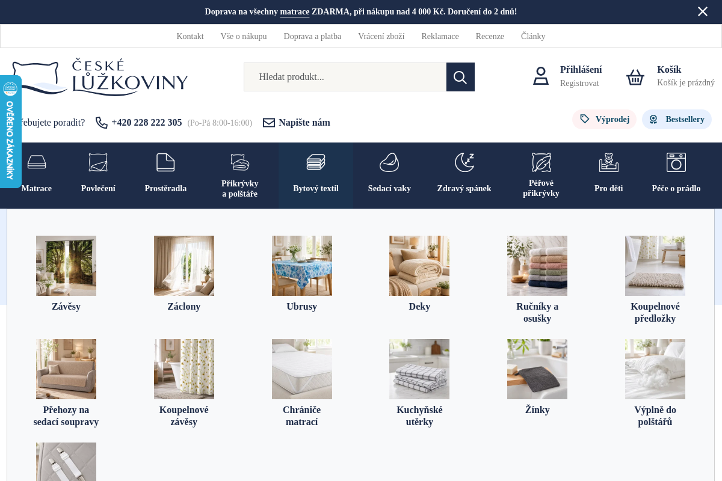The image size is (722, 481).
Task: Select the Sedací vaky bean bag icon
Action: [x=389, y=162]
